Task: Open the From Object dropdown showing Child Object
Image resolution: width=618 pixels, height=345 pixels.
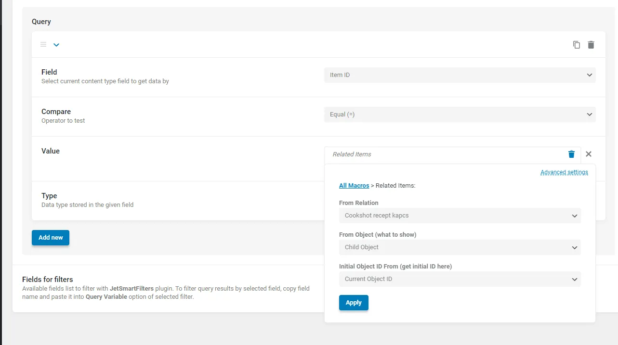Action: (460, 247)
